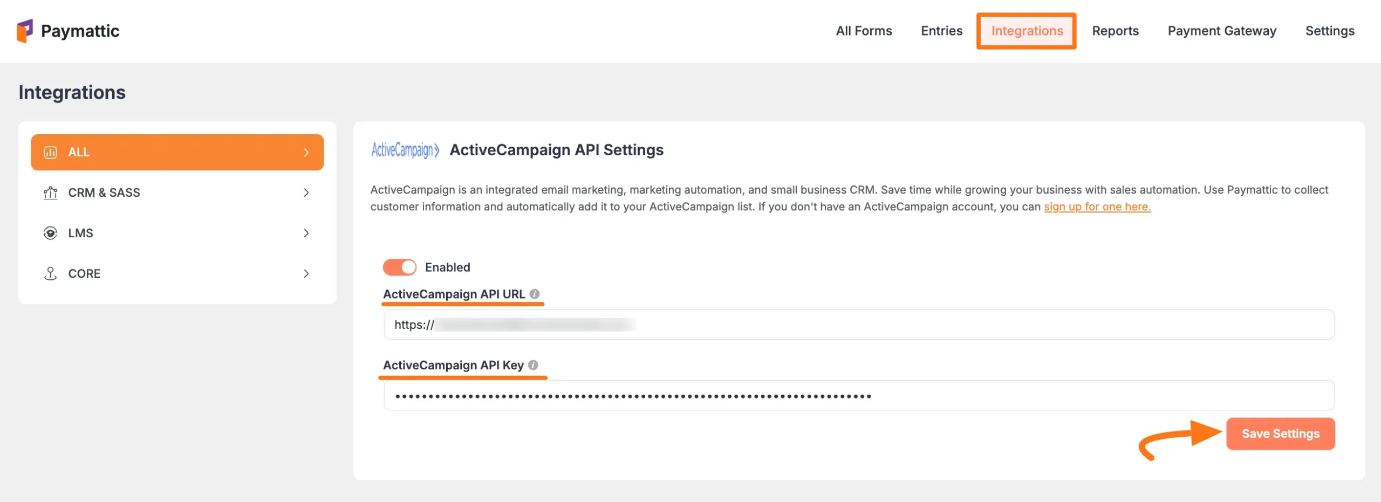Screen dimensions: 1381x502
Task: Expand the ALL category chevron
Action: click(x=306, y=153)
